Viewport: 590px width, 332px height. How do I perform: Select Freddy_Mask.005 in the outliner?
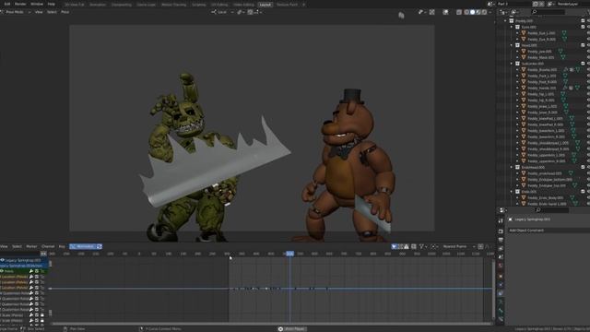coord(541,57)
